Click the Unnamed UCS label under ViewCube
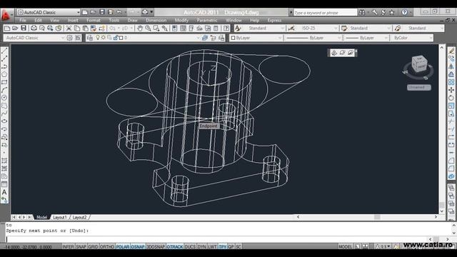457x257 pixels. click(x=419, y=87)
